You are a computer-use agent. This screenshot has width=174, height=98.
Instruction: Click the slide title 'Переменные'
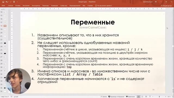(x=93, y=22)
